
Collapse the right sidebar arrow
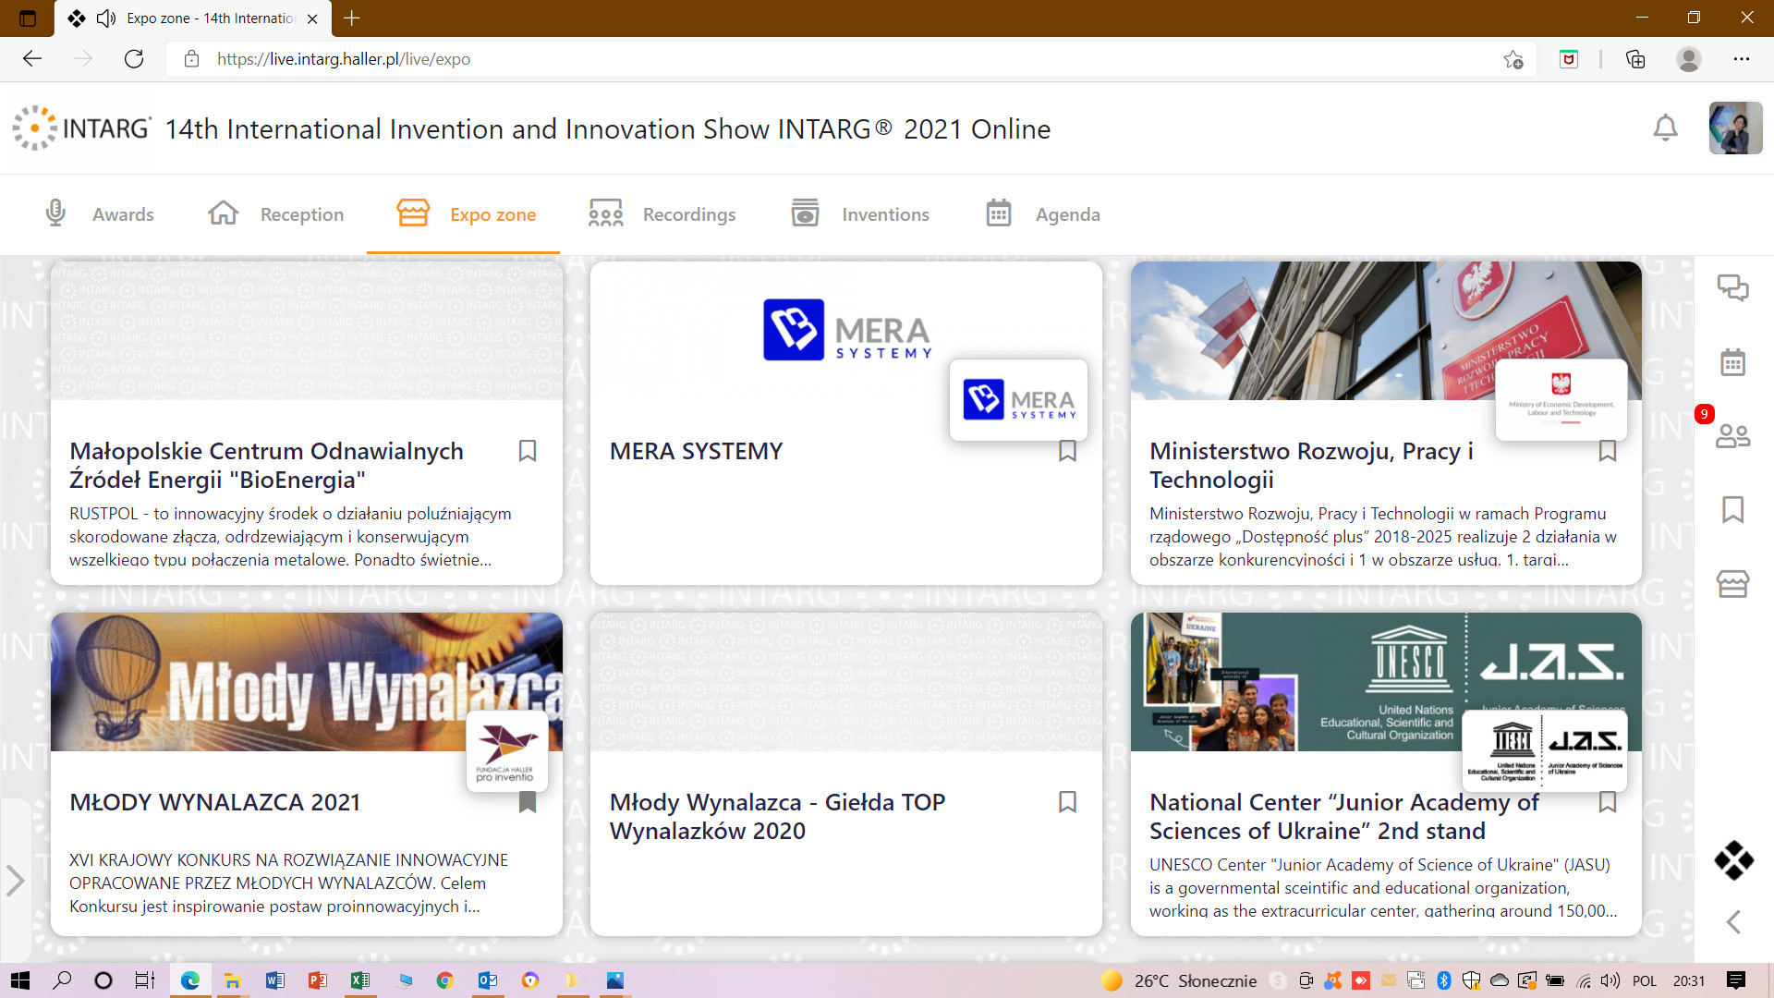(1733, 921)
